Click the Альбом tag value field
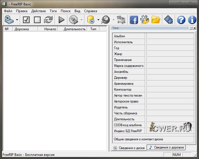Image resolution: width=199 pixels, height=159 pixels. 170,36
